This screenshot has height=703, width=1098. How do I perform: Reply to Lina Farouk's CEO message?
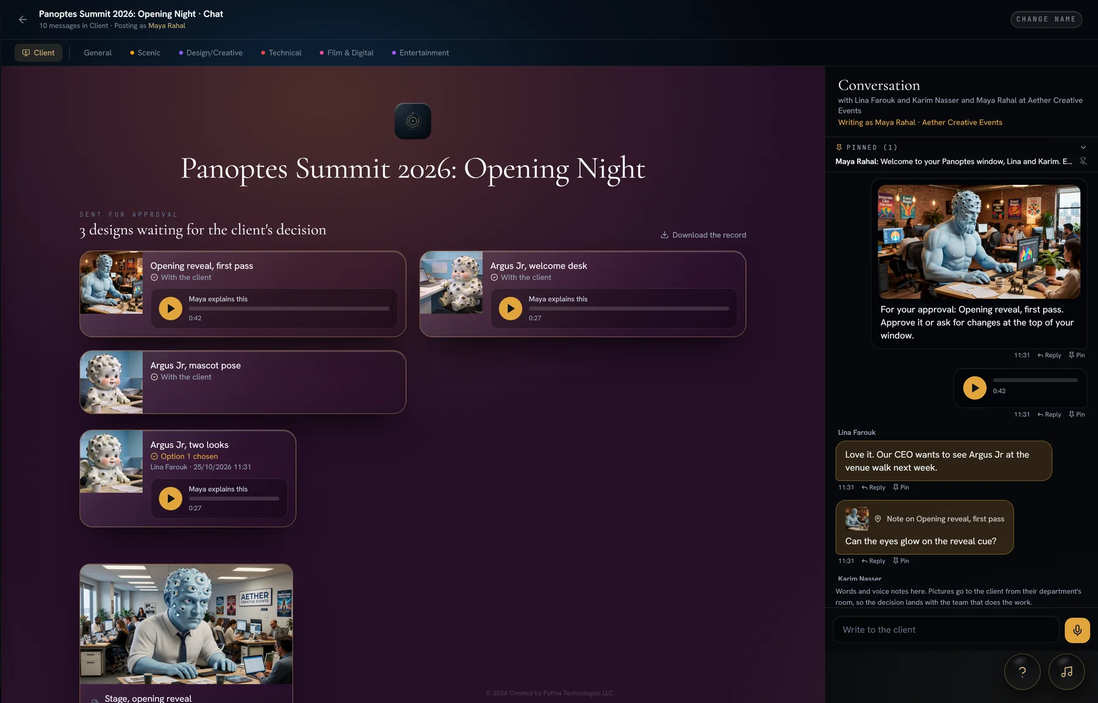pos(874,488)
